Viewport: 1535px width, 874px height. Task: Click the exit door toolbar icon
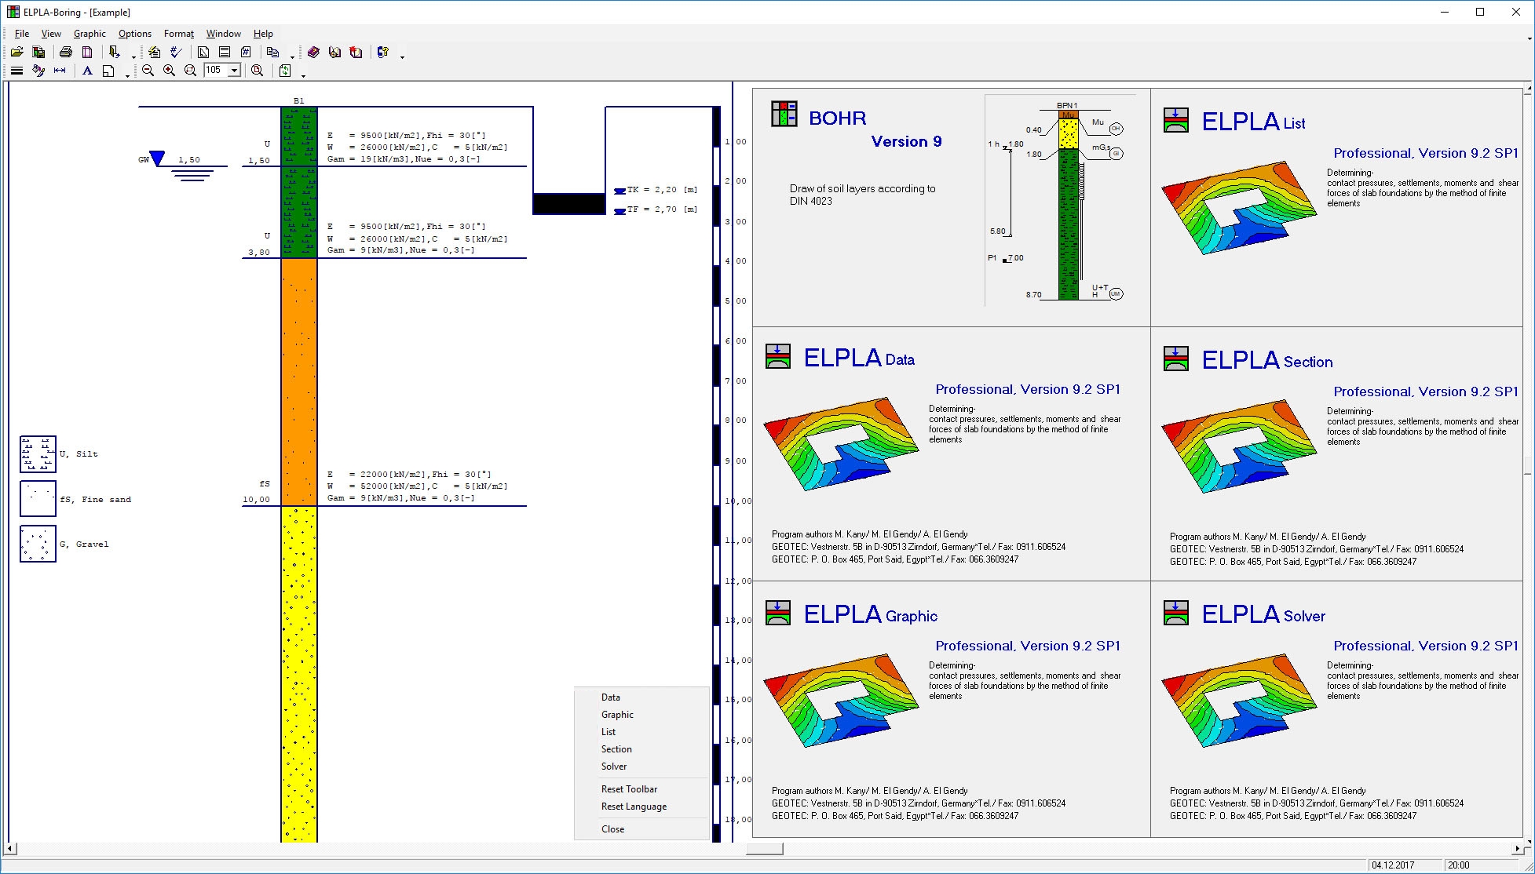pos(115,53)
